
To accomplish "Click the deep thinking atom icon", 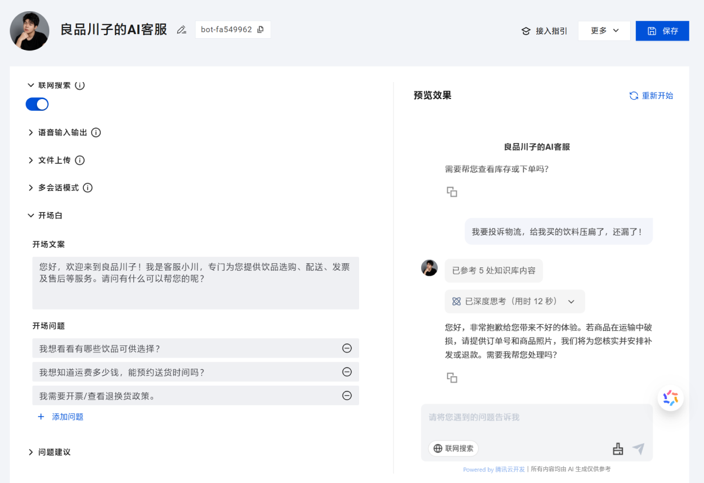I will (x=456, y=301).
